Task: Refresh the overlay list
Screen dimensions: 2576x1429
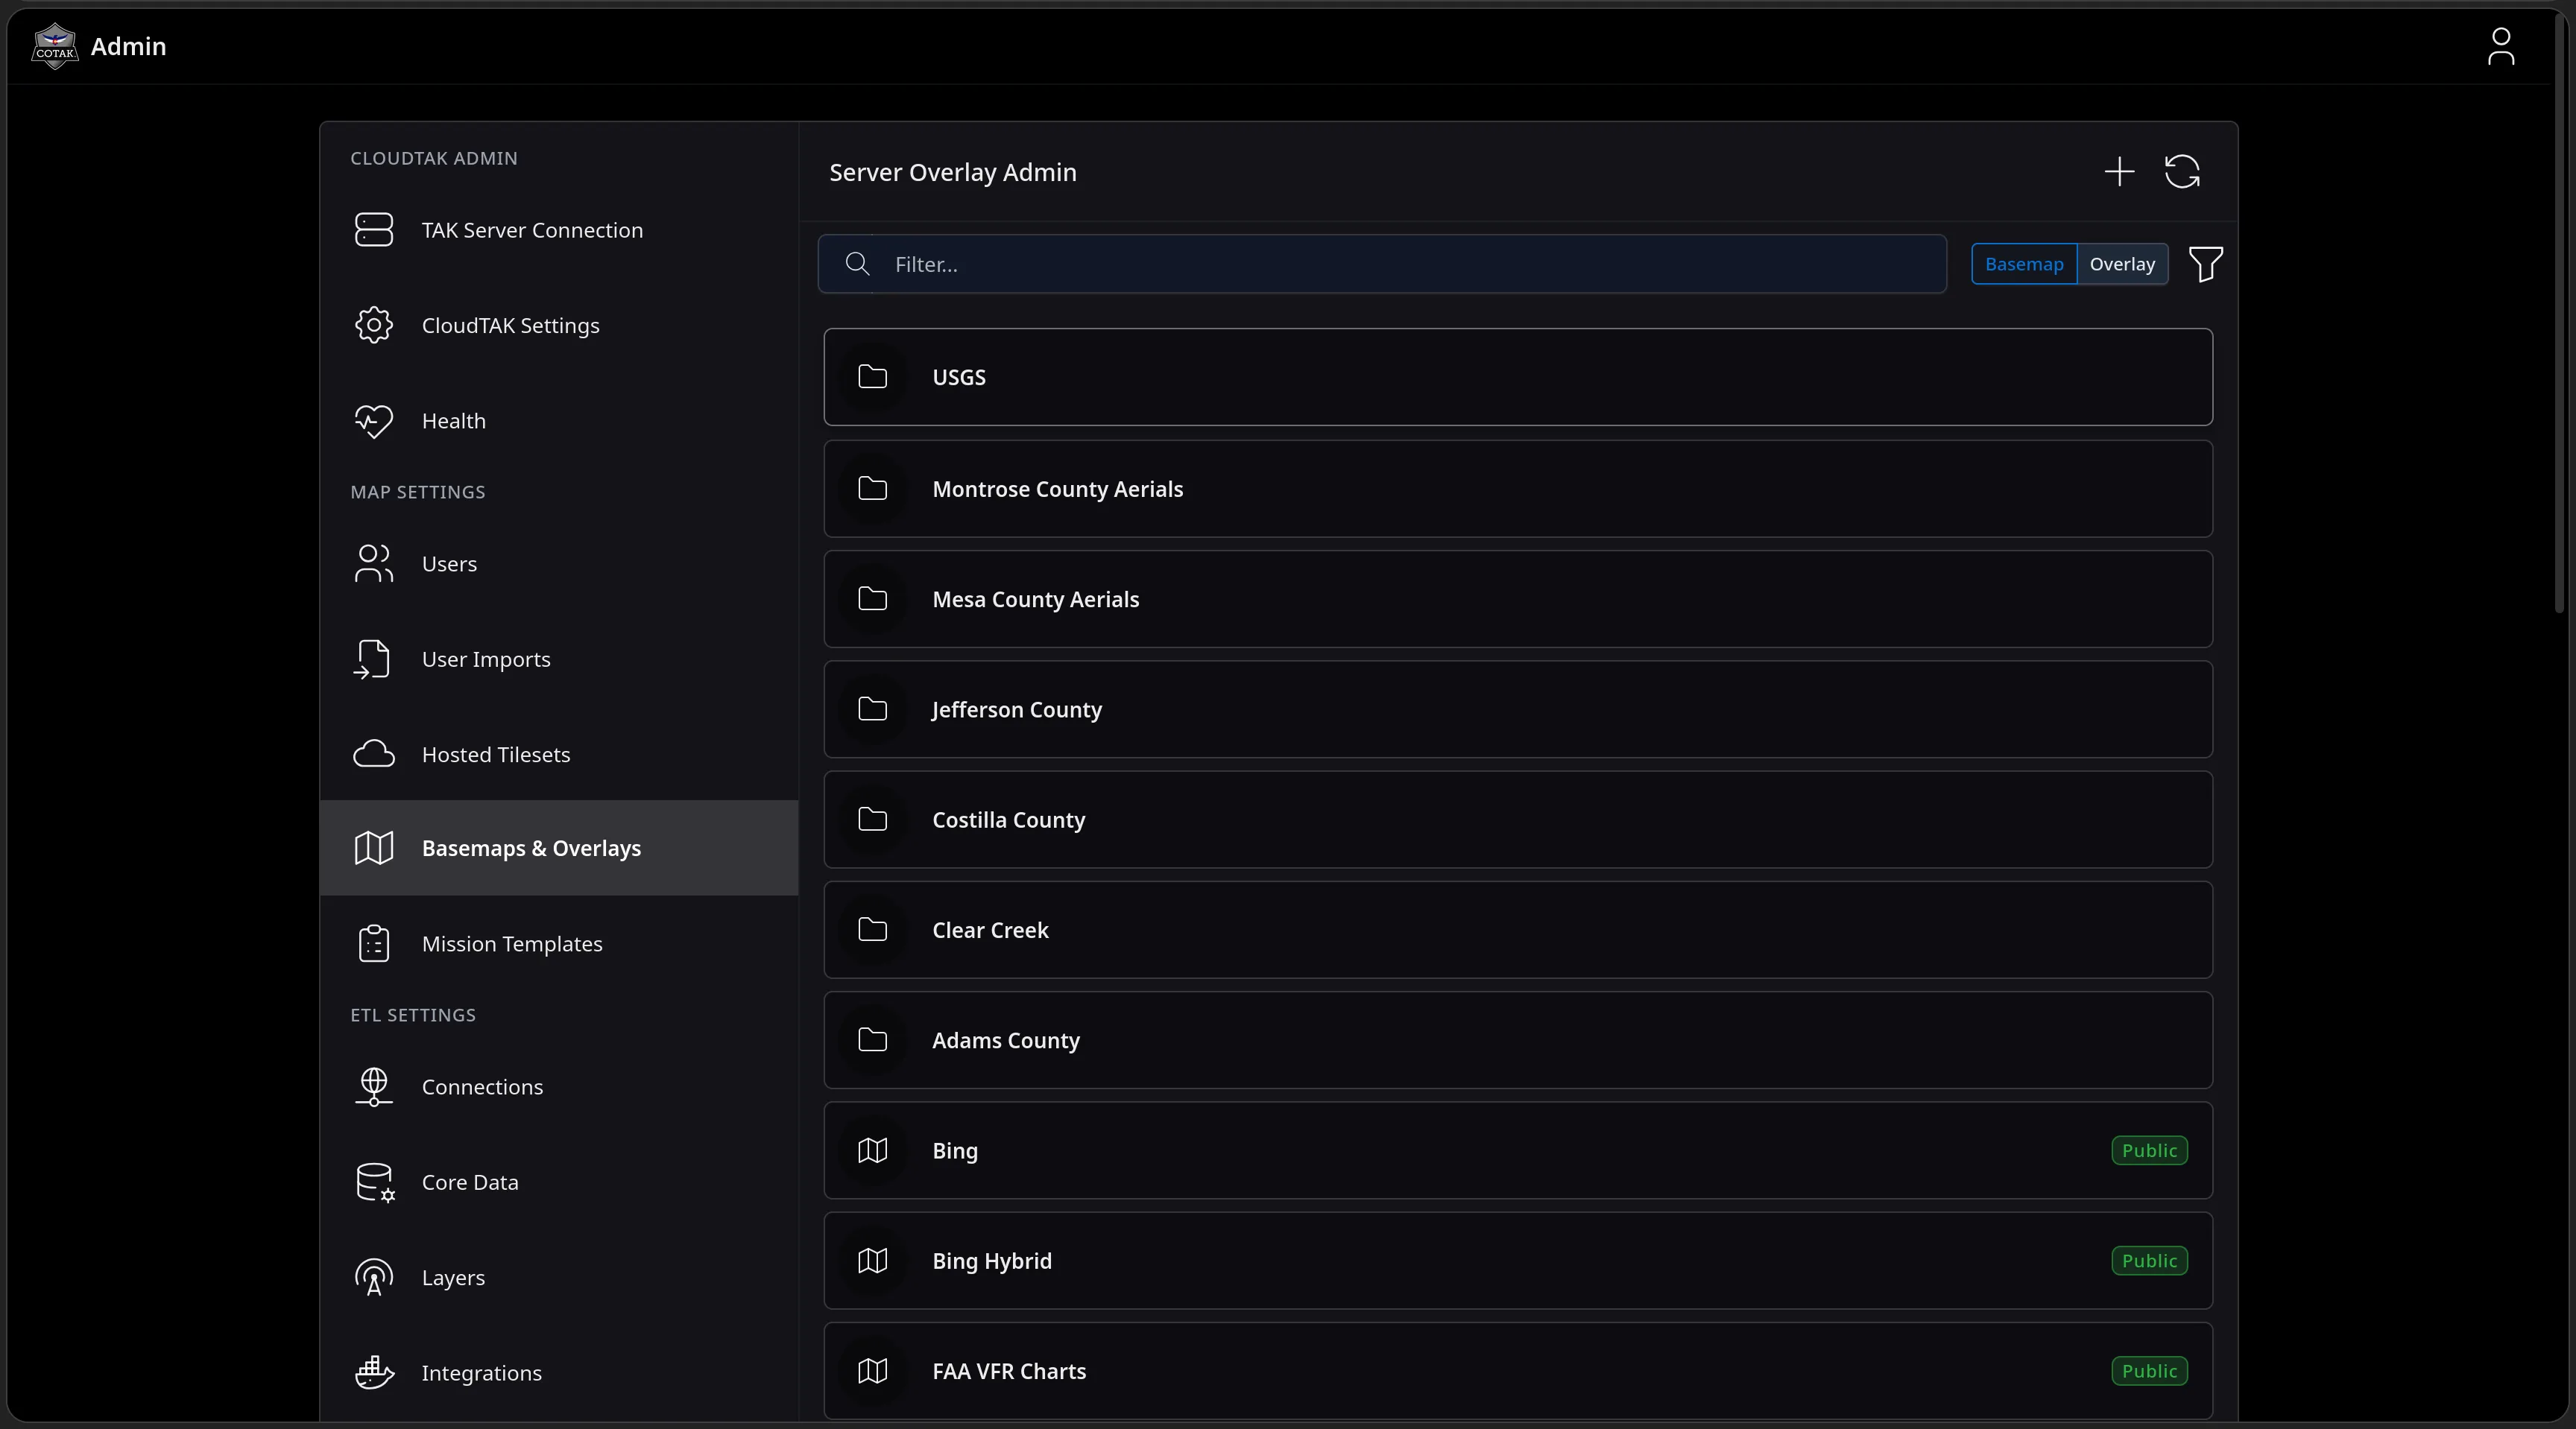Action: pyautogui.click(x=2182, y=171)
